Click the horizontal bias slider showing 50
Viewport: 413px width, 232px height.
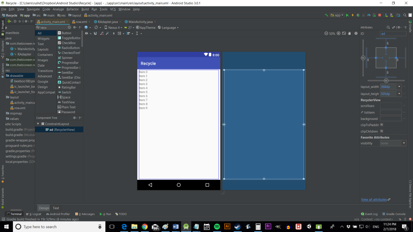coord(386,80)
